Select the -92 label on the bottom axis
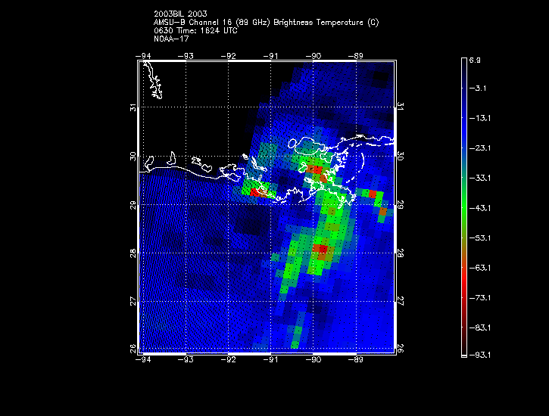This screenshot has width=549, height=416. click(228, 360)
